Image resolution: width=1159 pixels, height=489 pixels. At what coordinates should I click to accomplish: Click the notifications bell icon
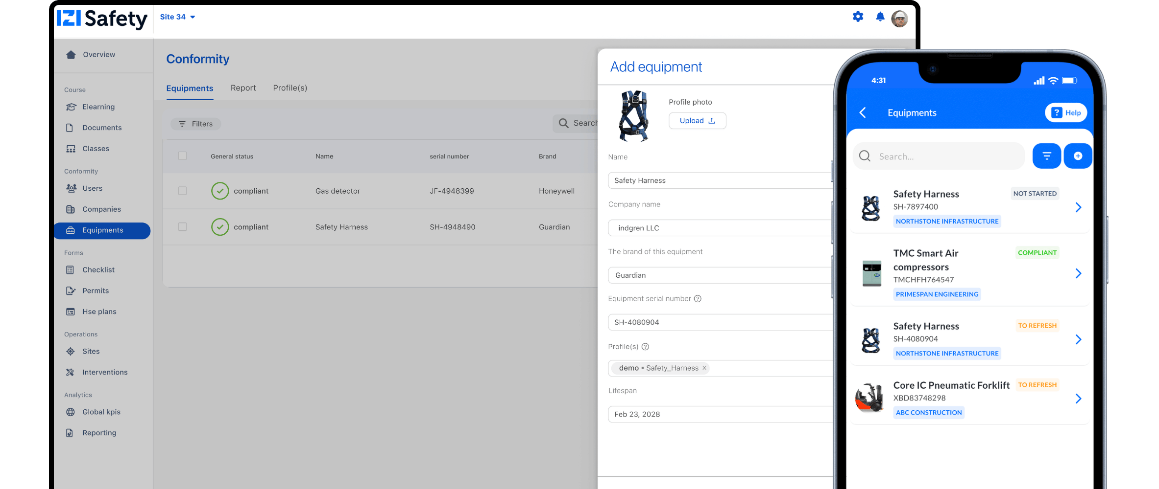pos(880,17)
